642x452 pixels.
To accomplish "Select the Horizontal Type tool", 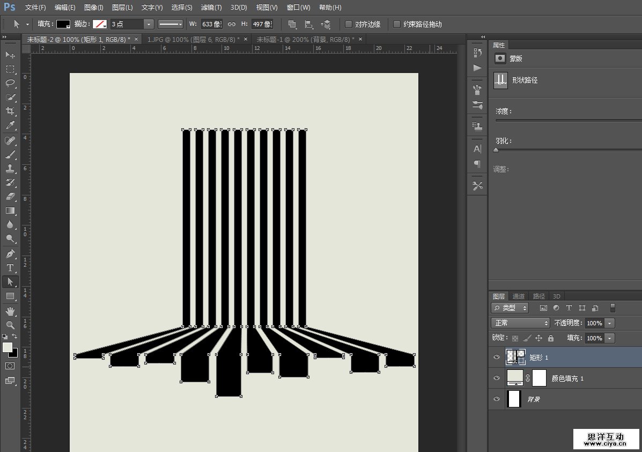I will [x=10, y=267].
